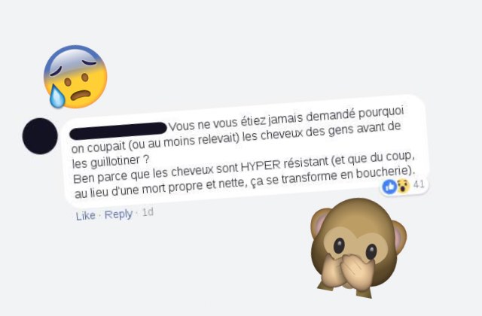
Task: Reply to the guillotine comment
Action: (x=118, y=214)
